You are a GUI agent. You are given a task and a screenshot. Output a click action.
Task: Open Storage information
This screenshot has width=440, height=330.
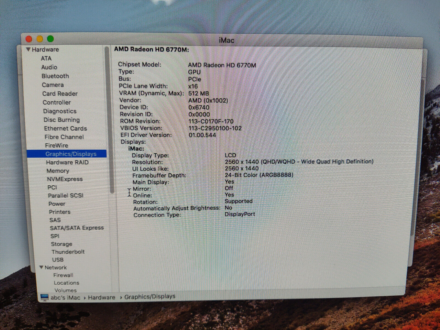(x=62, y=244)
